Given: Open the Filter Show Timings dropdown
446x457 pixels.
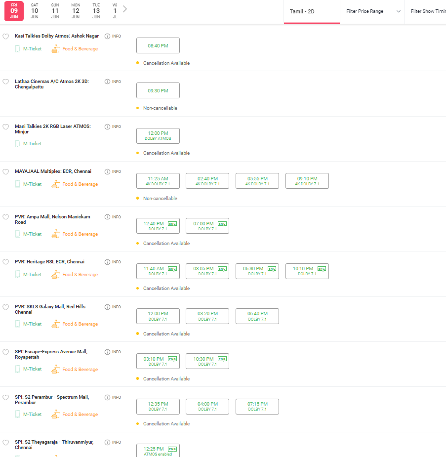Looking at the screenshot, I should [426, 11].
